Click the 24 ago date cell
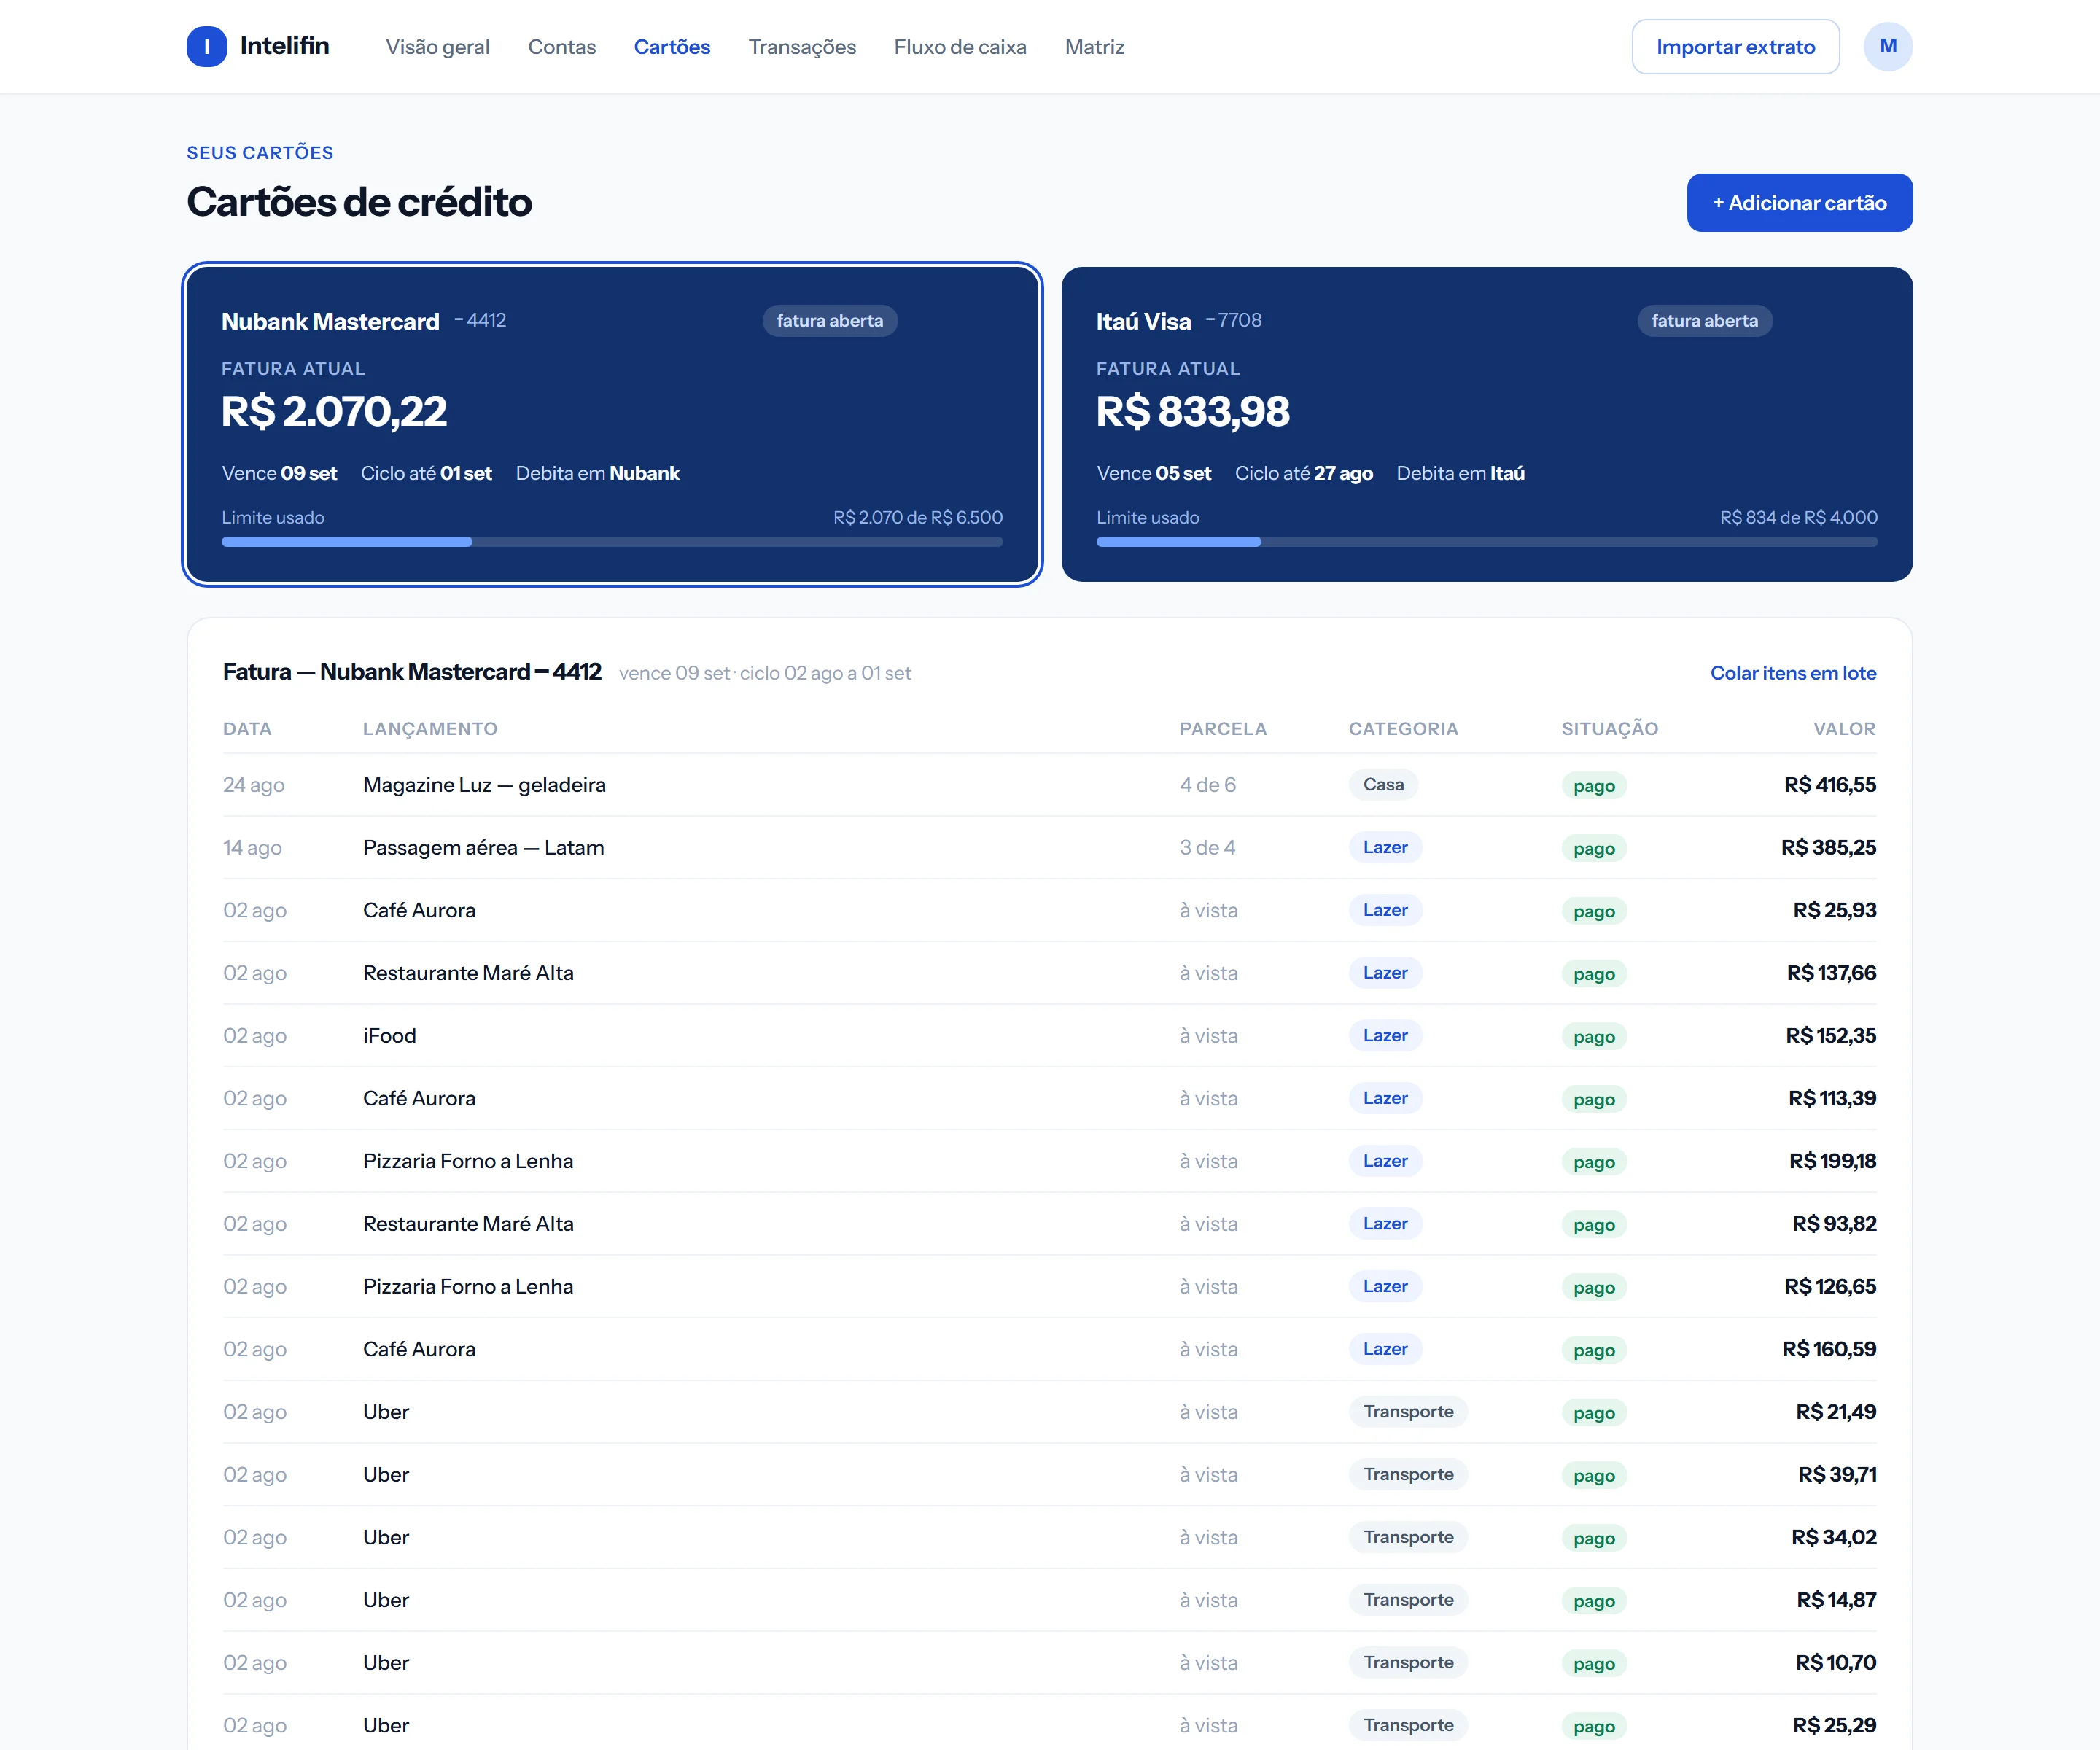2100x1750 pixels. 254,785
